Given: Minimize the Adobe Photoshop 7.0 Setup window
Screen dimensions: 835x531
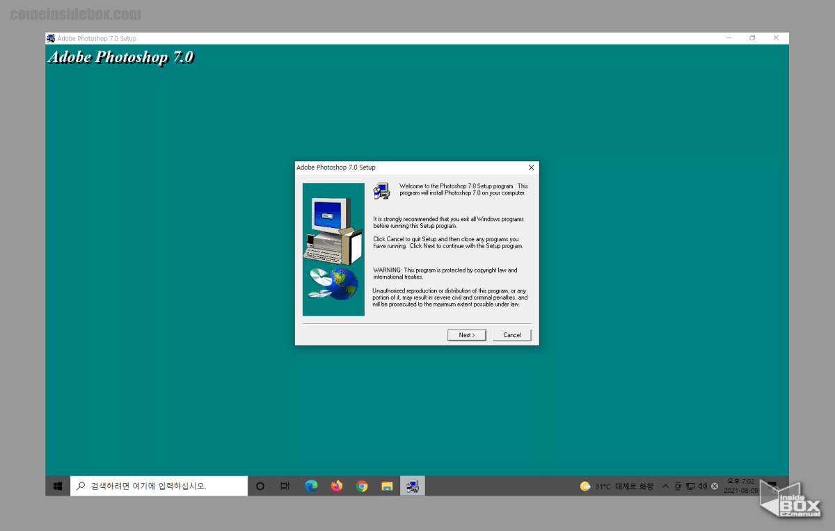Looking at the screenshot, I should (x=729, y=38).
